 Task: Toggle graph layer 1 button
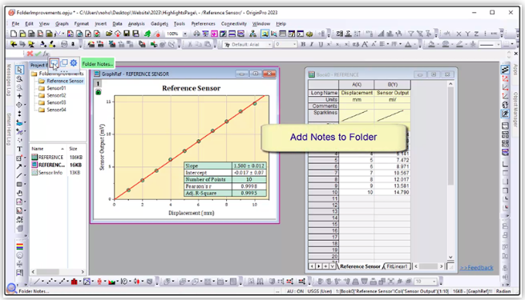coord(98,83)
